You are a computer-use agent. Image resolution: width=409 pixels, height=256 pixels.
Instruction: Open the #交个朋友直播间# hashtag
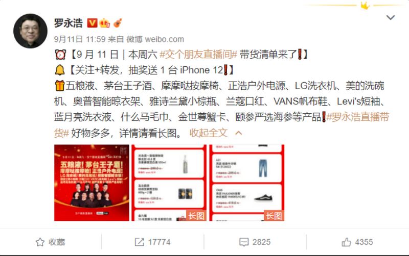[x=198, y=55]
